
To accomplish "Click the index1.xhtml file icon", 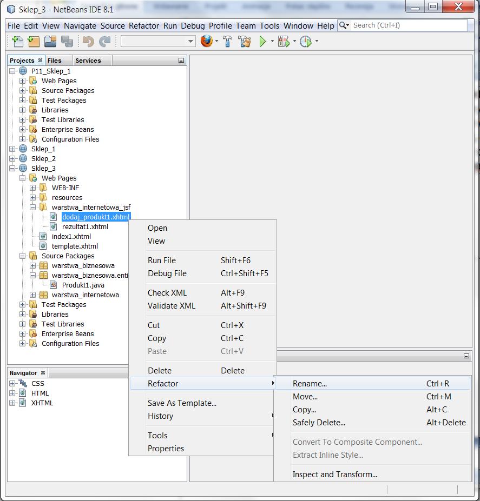I will tap(43, 236).
